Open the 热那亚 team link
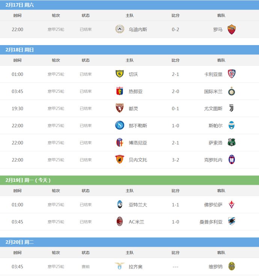259x276 pixels. (x=136, y=92)
